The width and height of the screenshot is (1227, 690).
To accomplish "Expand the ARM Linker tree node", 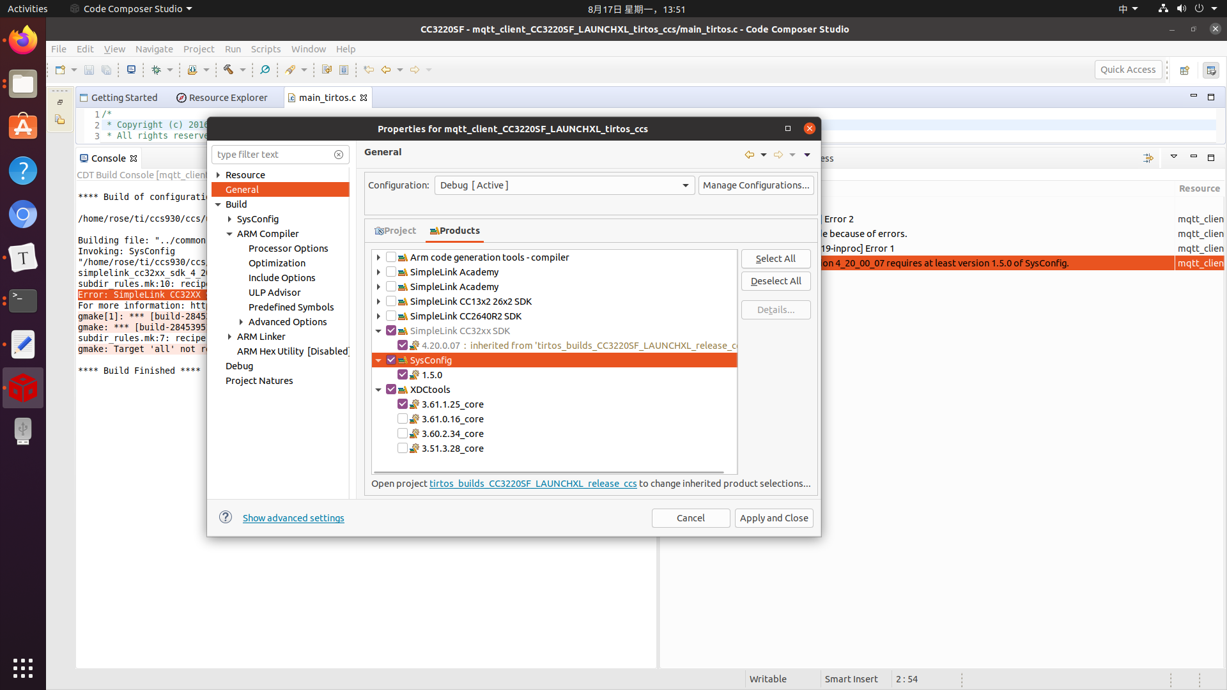I will [x=229, y=337].
